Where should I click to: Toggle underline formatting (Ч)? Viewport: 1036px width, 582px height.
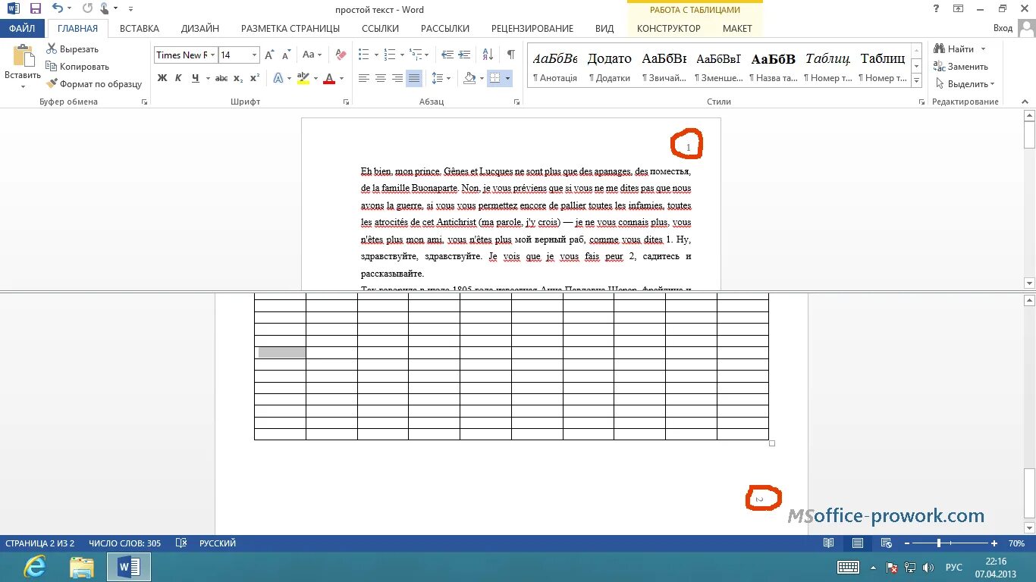pyautogui.click(x=196, y=78)
